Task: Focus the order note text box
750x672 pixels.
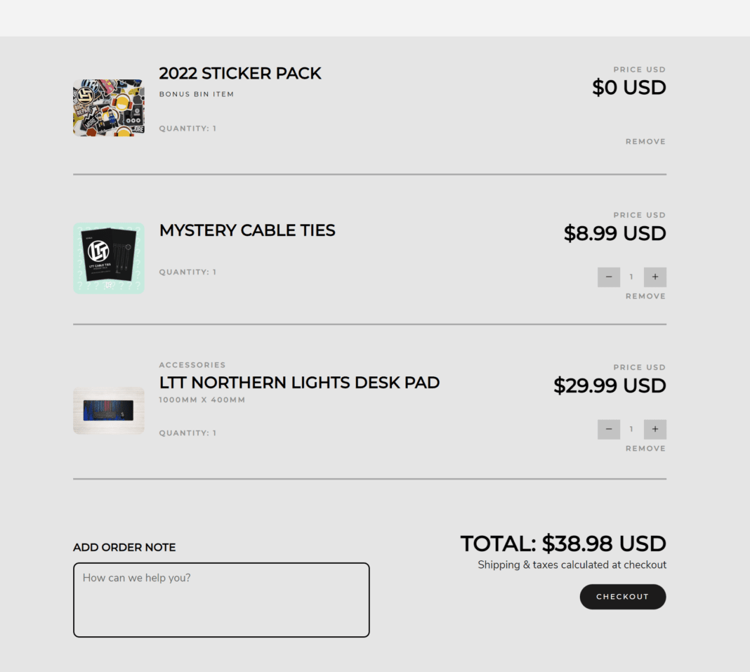Action: (221, 600)
